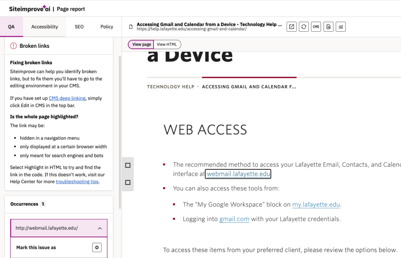Click the Broken links warning icon
Screen dimensions: 401x258
coord(13,46)
